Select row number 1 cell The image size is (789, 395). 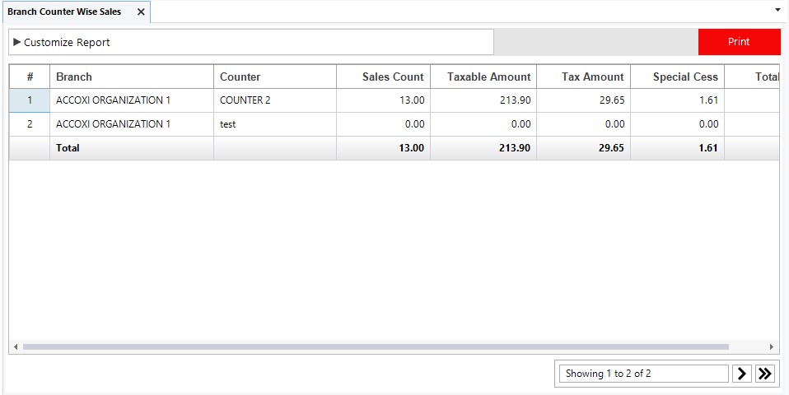click(30, 100)
